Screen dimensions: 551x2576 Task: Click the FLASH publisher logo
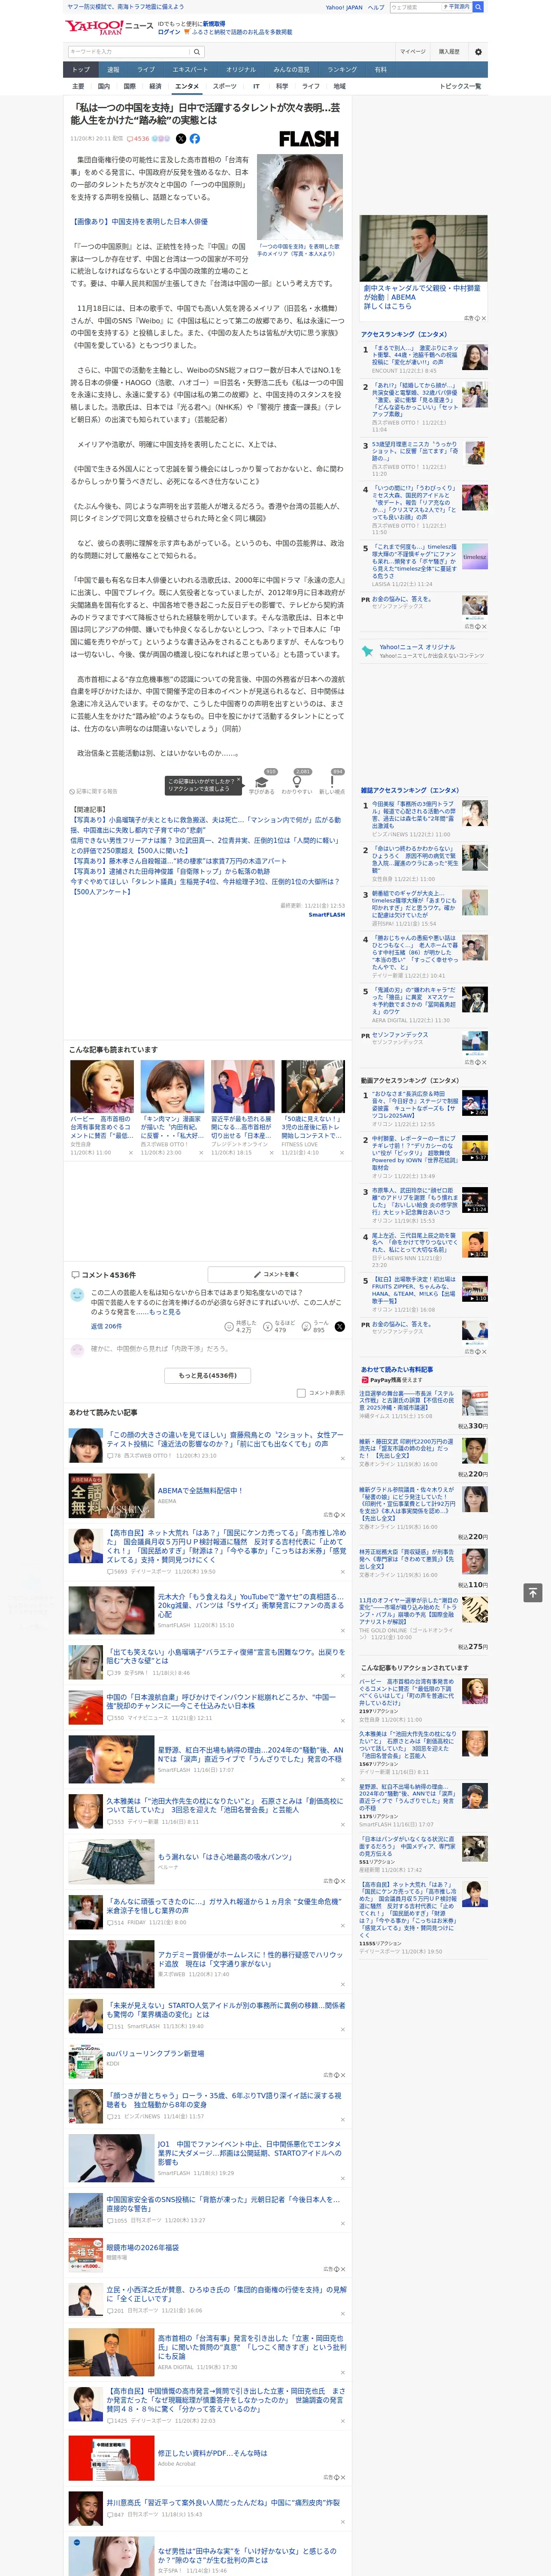click(309, 139)
